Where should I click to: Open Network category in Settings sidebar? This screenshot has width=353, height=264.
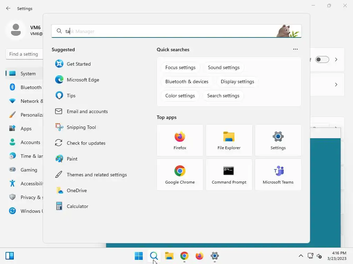(x=24, y=101)
